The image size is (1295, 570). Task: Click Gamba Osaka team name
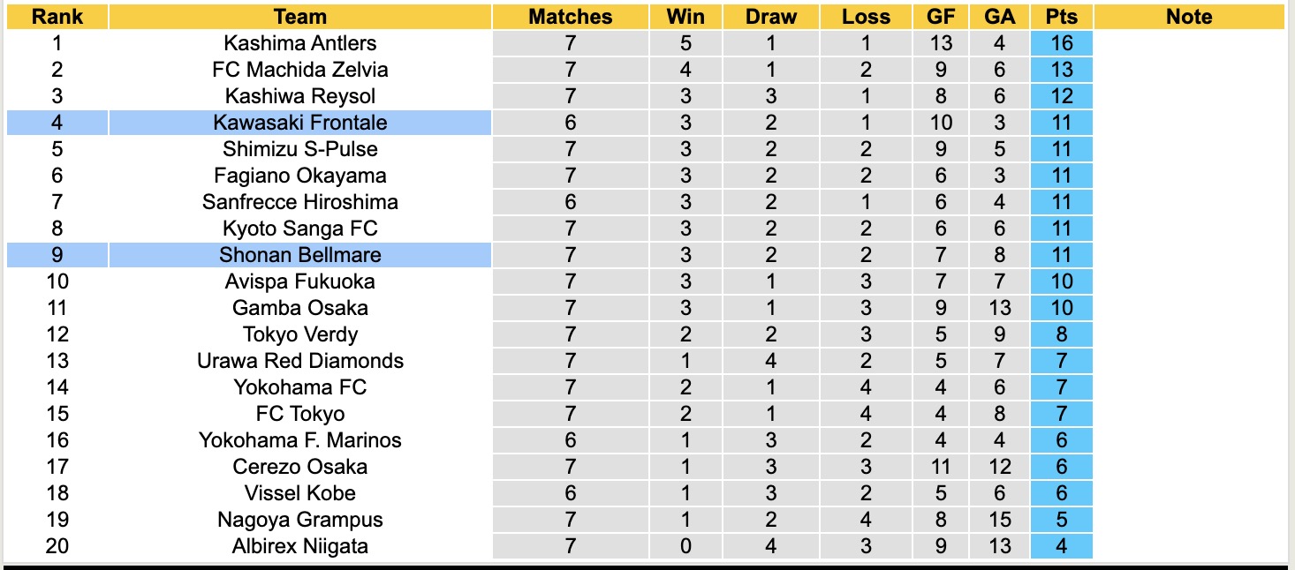[299, 308]
